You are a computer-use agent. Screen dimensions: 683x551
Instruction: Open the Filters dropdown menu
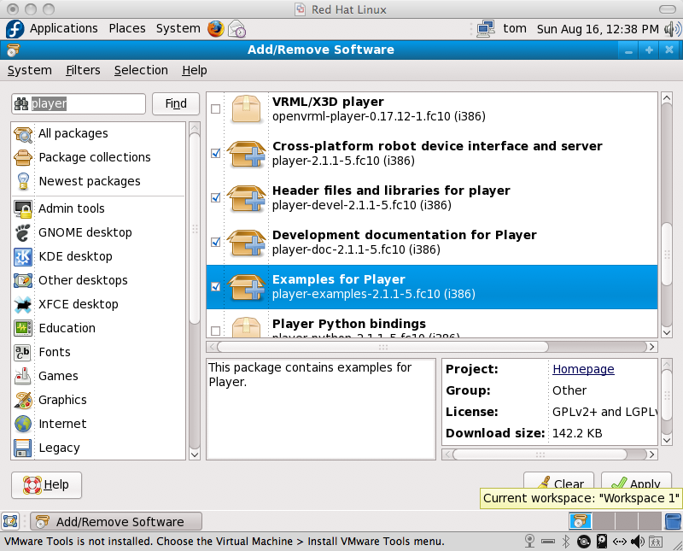83,70
